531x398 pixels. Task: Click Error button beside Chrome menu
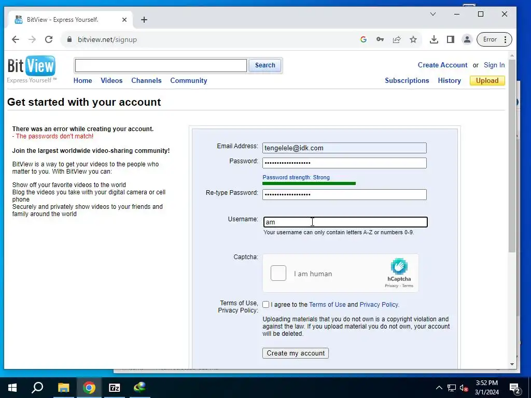point(490,39)
